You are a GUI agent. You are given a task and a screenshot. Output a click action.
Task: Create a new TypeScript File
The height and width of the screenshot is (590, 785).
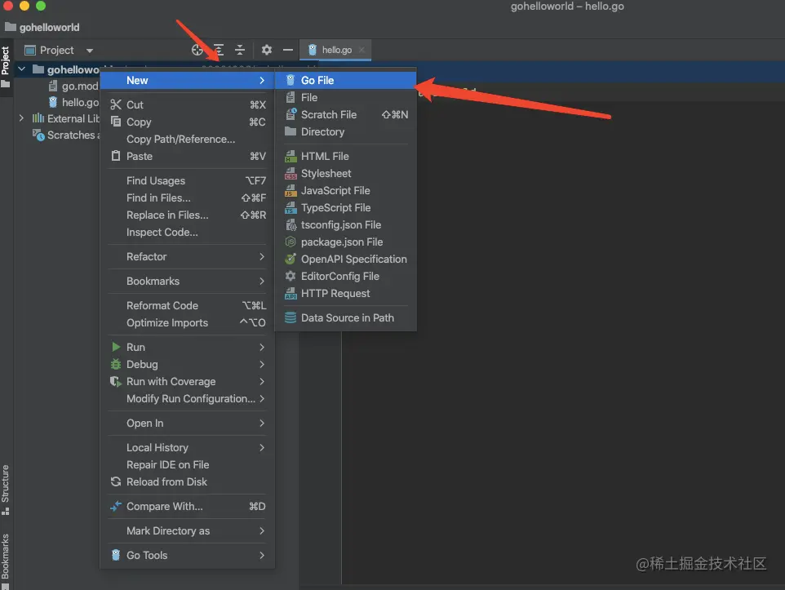click(x=346, y=207)
